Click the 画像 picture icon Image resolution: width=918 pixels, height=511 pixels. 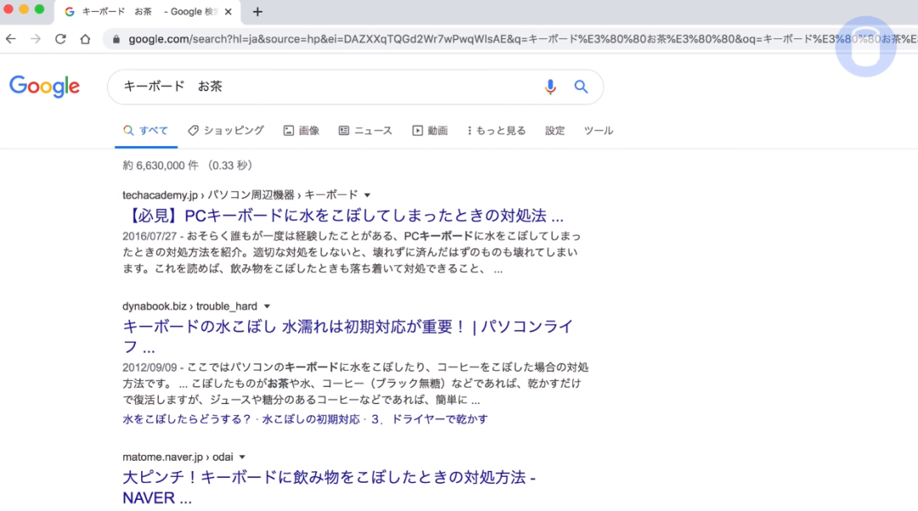tap(289, 131)
